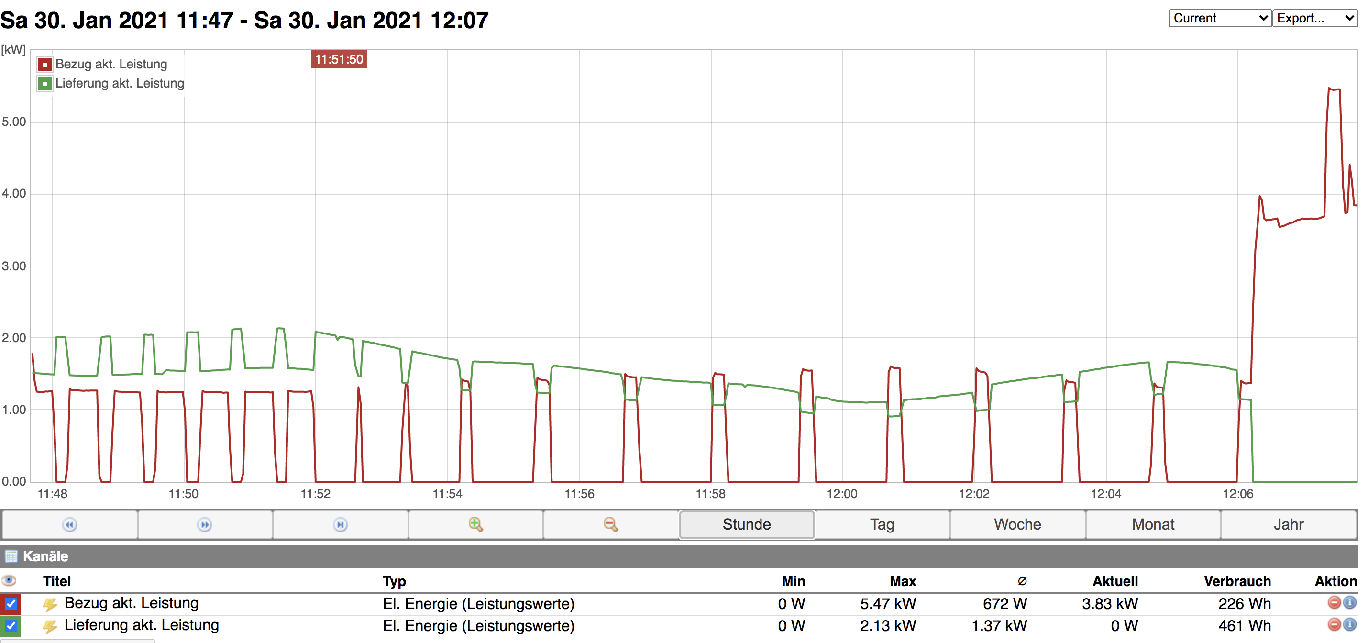The width and height of the screenshot is (1368, 643).
Task: Remove the Lieferung akt. Leistung channel
Action: pos(1334,624)
